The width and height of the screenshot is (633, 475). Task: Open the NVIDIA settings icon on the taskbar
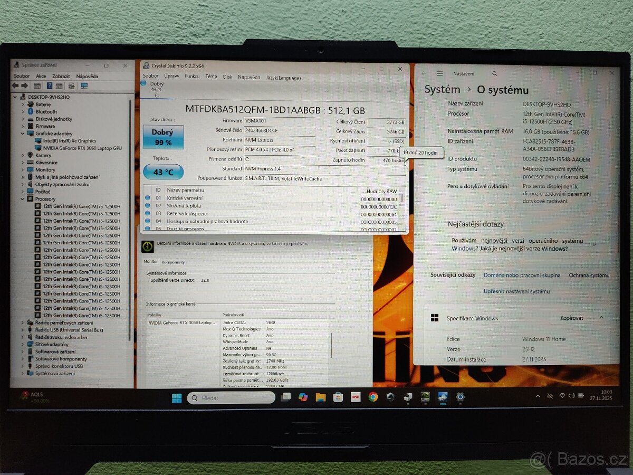425,398
